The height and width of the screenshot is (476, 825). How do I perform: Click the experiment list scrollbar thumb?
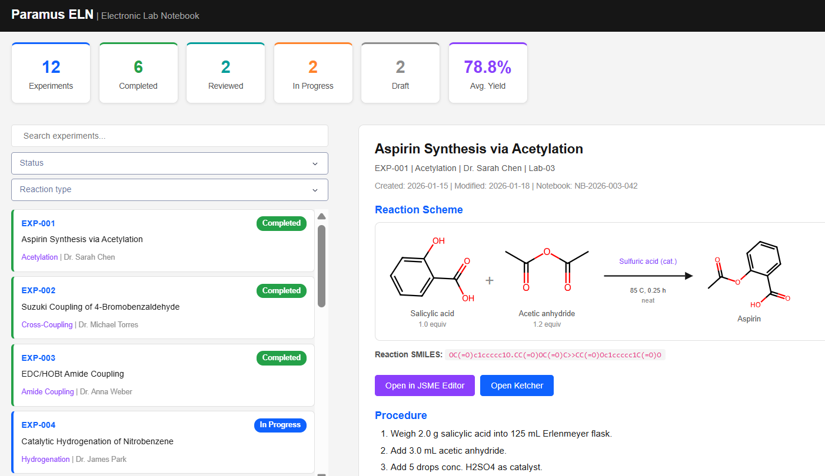click(x=322, y=266)
